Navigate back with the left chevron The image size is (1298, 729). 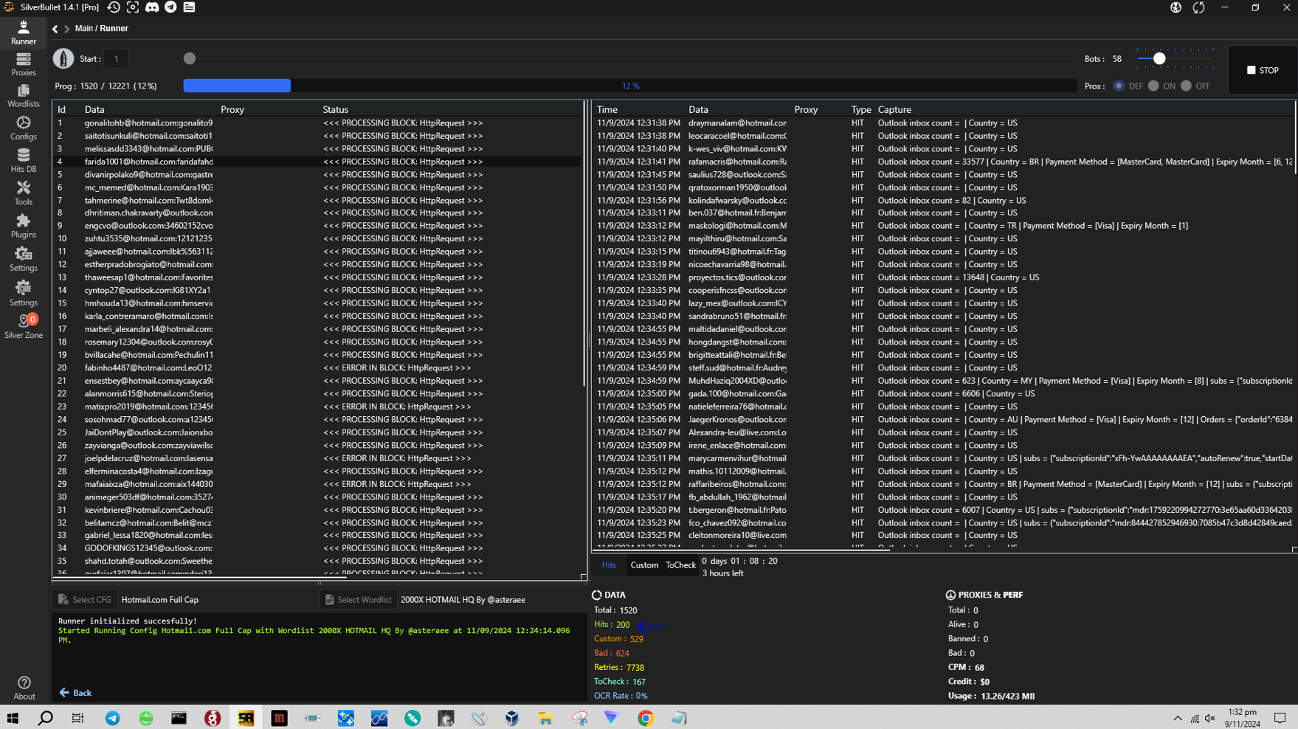[55, 29]
